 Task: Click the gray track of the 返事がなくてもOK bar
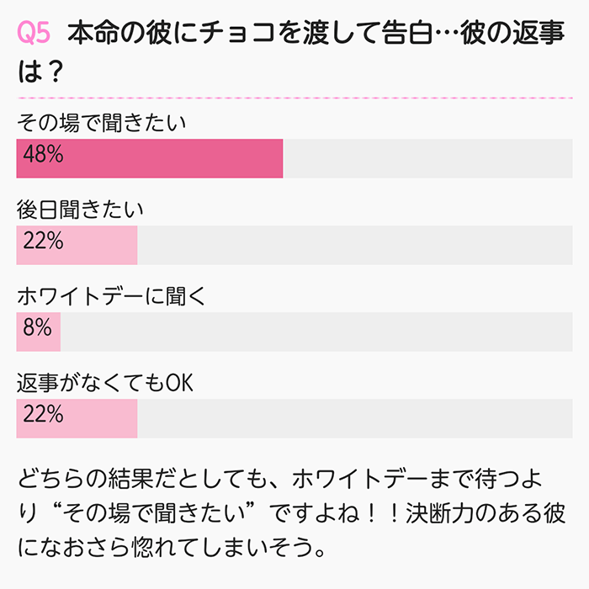click(x=355, y=418)
